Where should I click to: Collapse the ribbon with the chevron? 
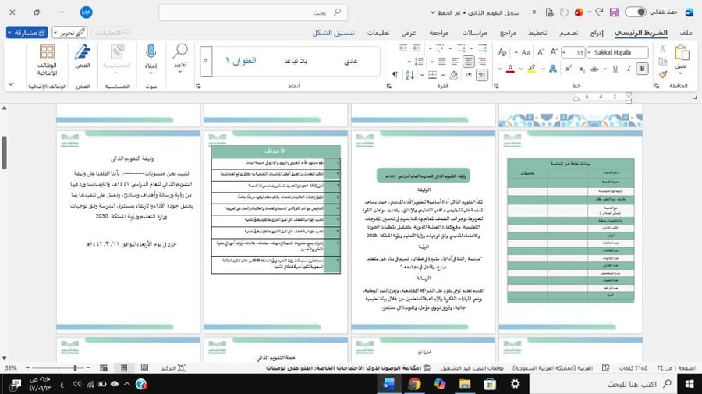tap(11, 84)
